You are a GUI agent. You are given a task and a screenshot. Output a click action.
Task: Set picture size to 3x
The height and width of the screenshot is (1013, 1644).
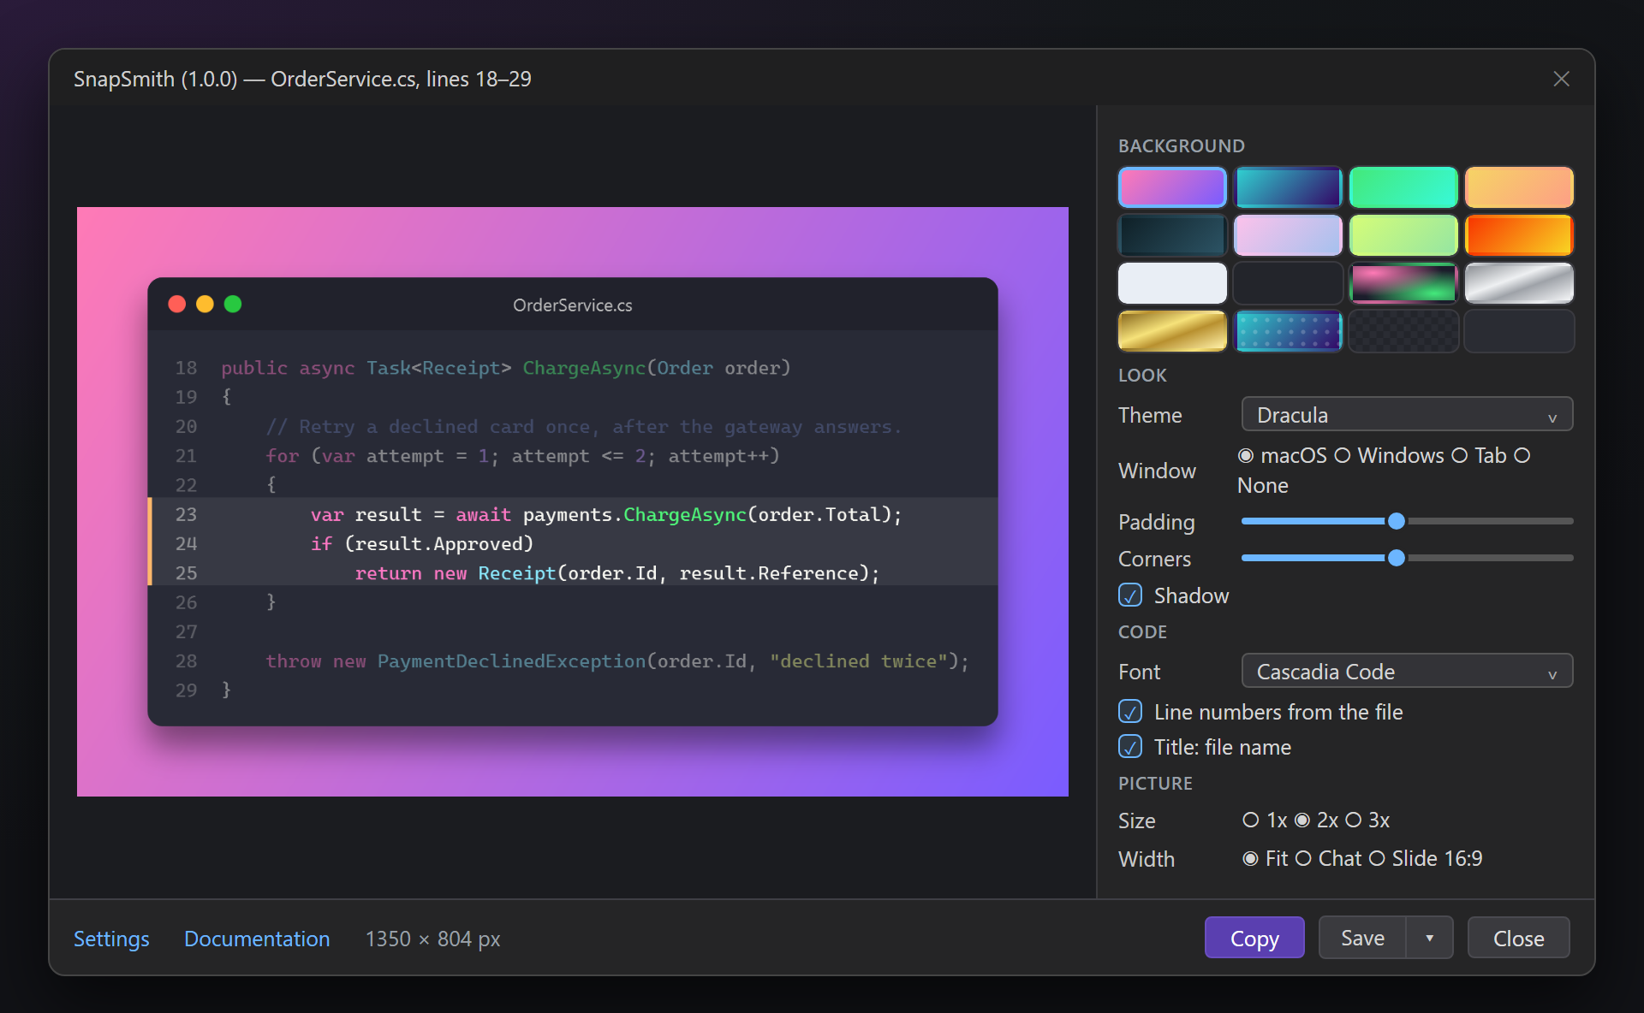click(x=1354, y=820)
